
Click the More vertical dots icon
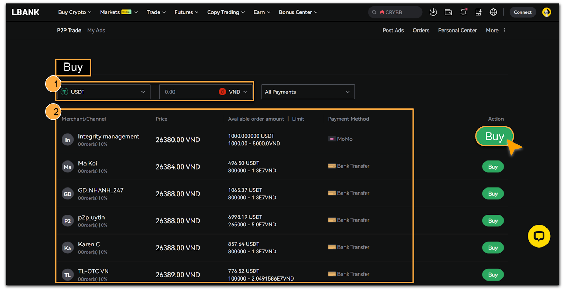click(505, 31)
